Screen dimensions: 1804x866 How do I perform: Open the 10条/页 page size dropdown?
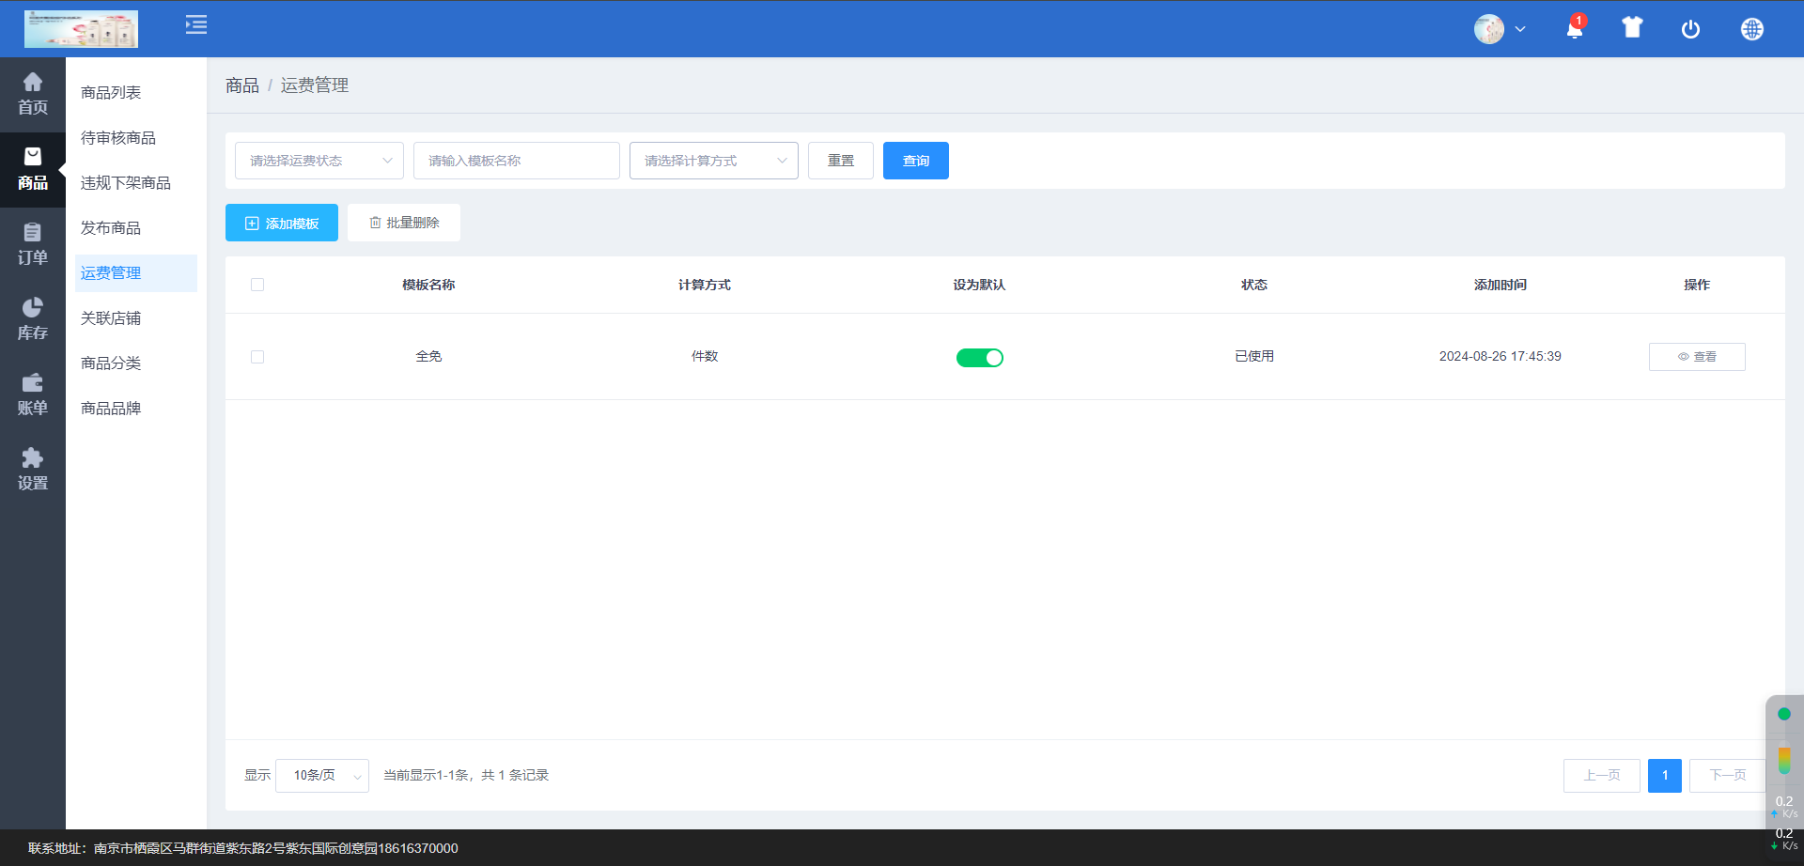[322, 776]
